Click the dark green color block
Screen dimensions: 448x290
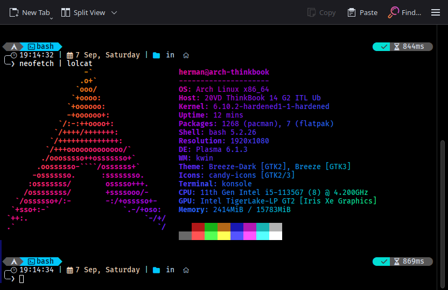click(211, 227)
